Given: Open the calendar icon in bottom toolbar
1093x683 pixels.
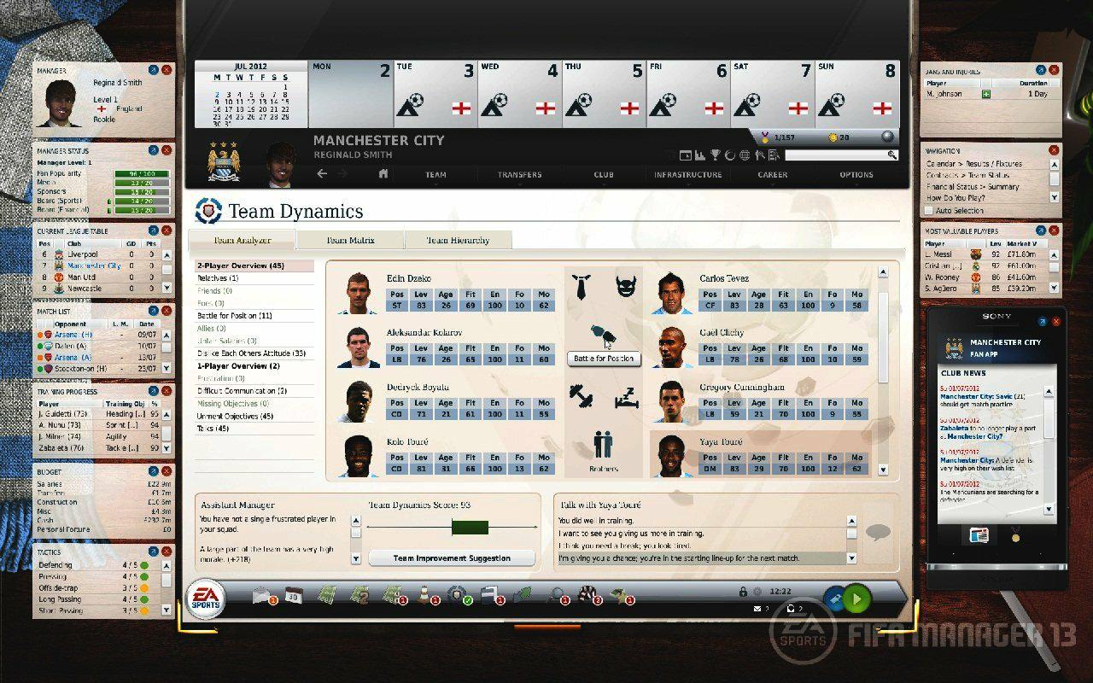Looking at the screenshot, I should (x=294, y=596).
